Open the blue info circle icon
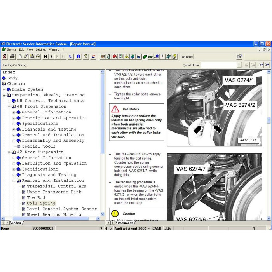The height and width of the screenshot is (272, 272). 78,57
